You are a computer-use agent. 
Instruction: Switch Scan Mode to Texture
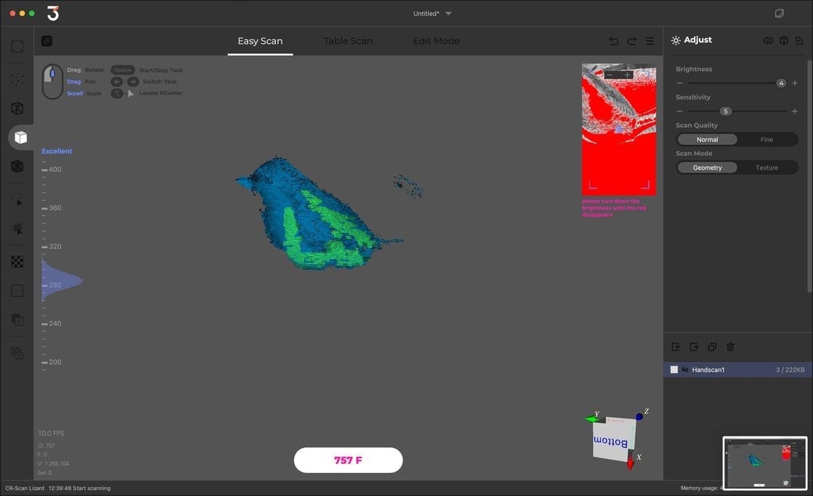(767, 168)
